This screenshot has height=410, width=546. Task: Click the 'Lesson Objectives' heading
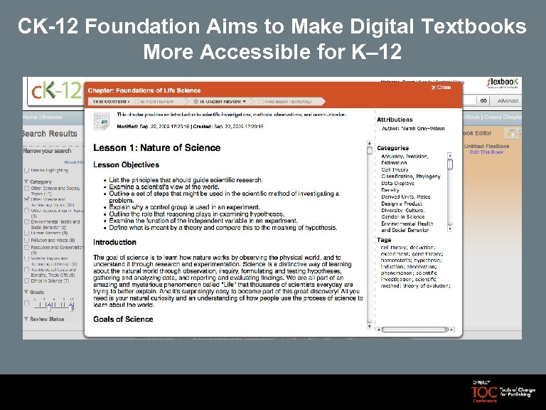pos(126,165)
